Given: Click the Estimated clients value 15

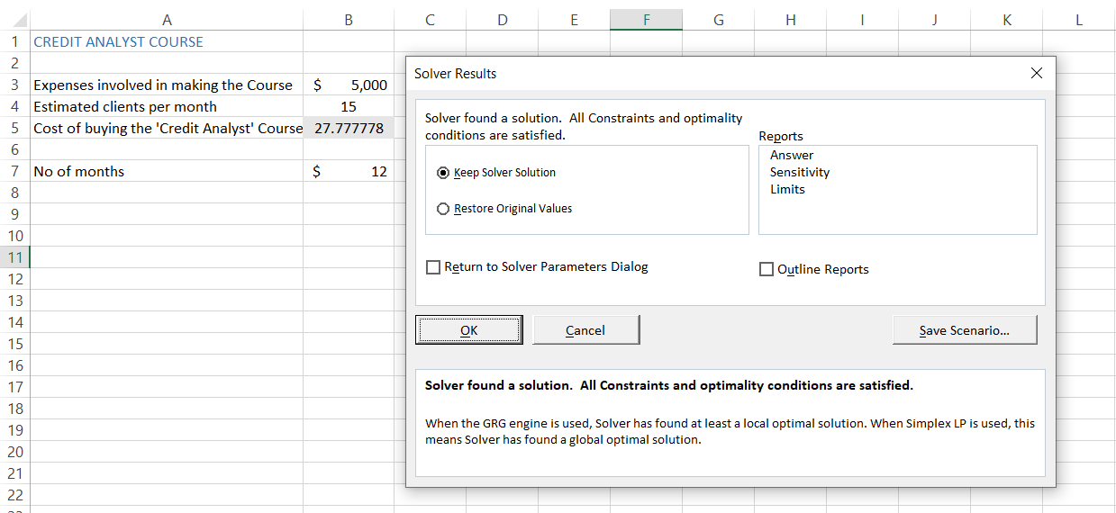Looking at the screenshot, I should (x=349, y=107).
